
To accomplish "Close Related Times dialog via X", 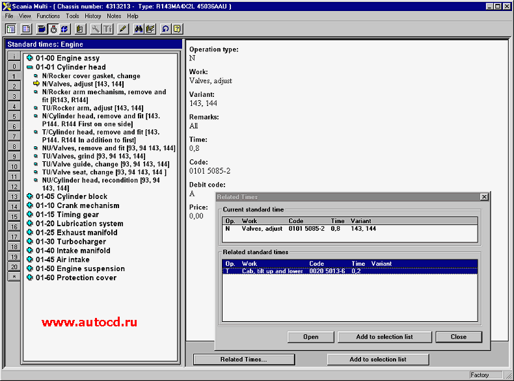I will tap(484, 196).
